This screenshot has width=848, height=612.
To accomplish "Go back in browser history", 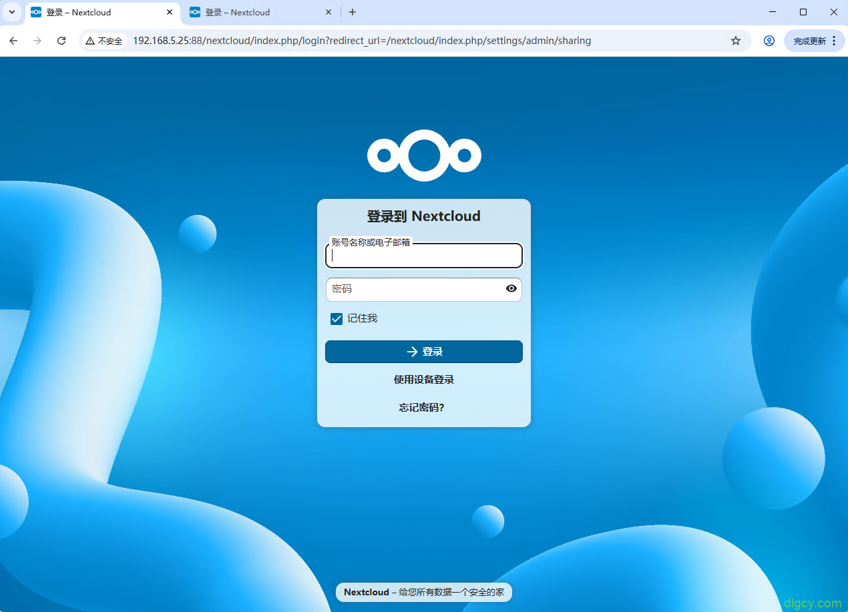I will pyautogui.click(x=13, y=41).
